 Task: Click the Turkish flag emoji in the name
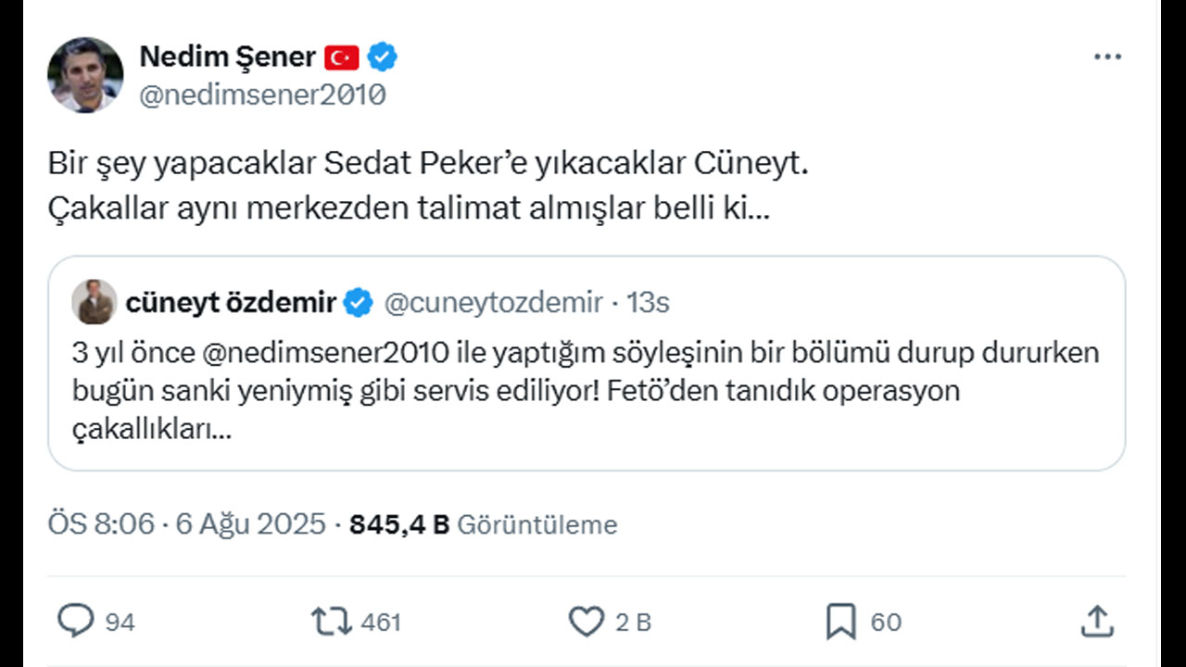pos(340,56)
